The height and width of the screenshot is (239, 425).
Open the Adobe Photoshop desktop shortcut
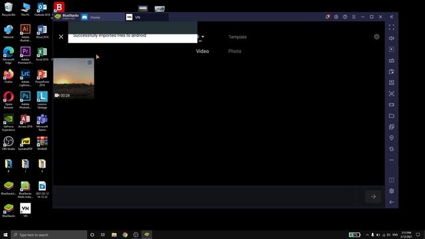tap(25, 100)
